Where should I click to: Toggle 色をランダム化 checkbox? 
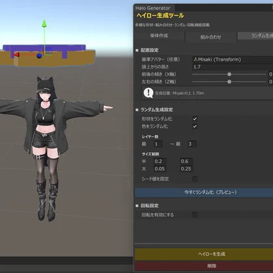pos(195,126)
